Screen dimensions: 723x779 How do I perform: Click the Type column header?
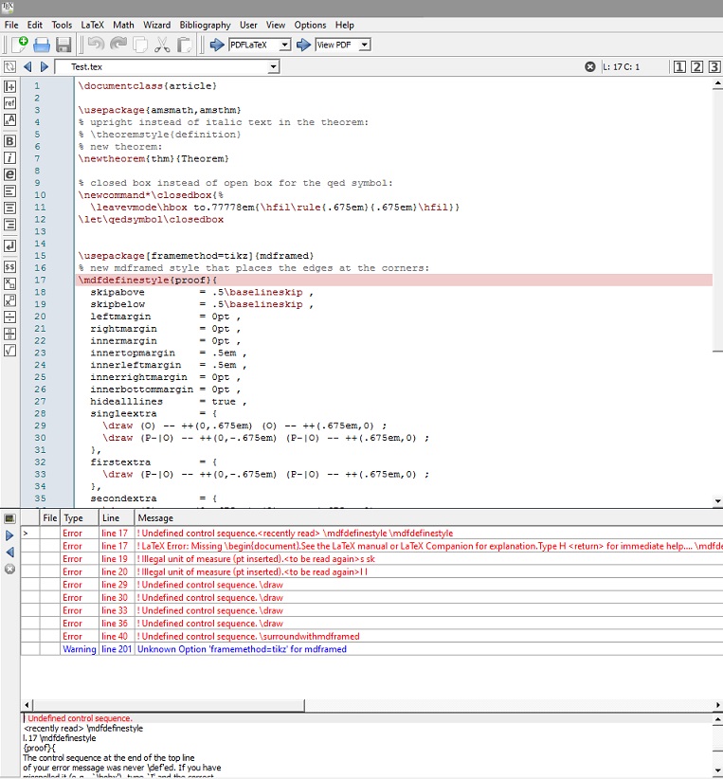[79, 518]
